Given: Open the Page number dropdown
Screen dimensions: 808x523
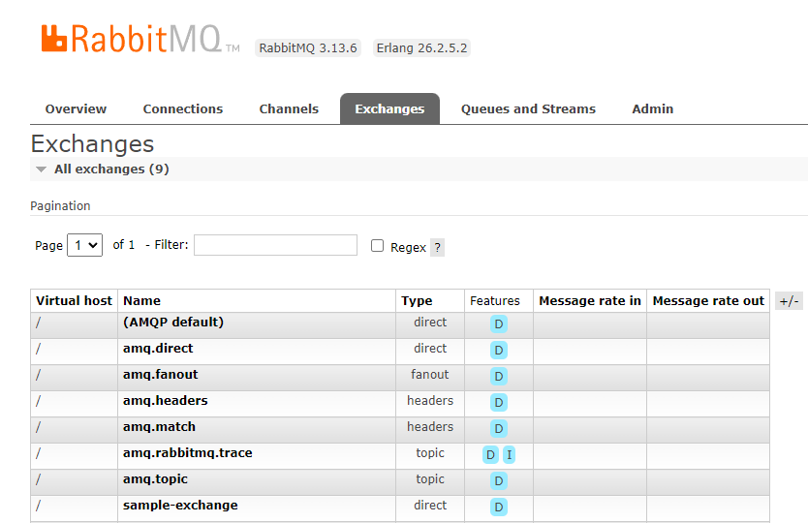Looking at the screenshot, I should click(x=85, y=245).
